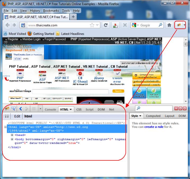Open the File menu
Image resolution: width=190 pixels, height=179 pixels.
pyautogui.click(x=6, y=11)
